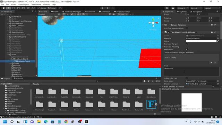Toggle Raycast Target checkbox

click(x=187, y=44)
